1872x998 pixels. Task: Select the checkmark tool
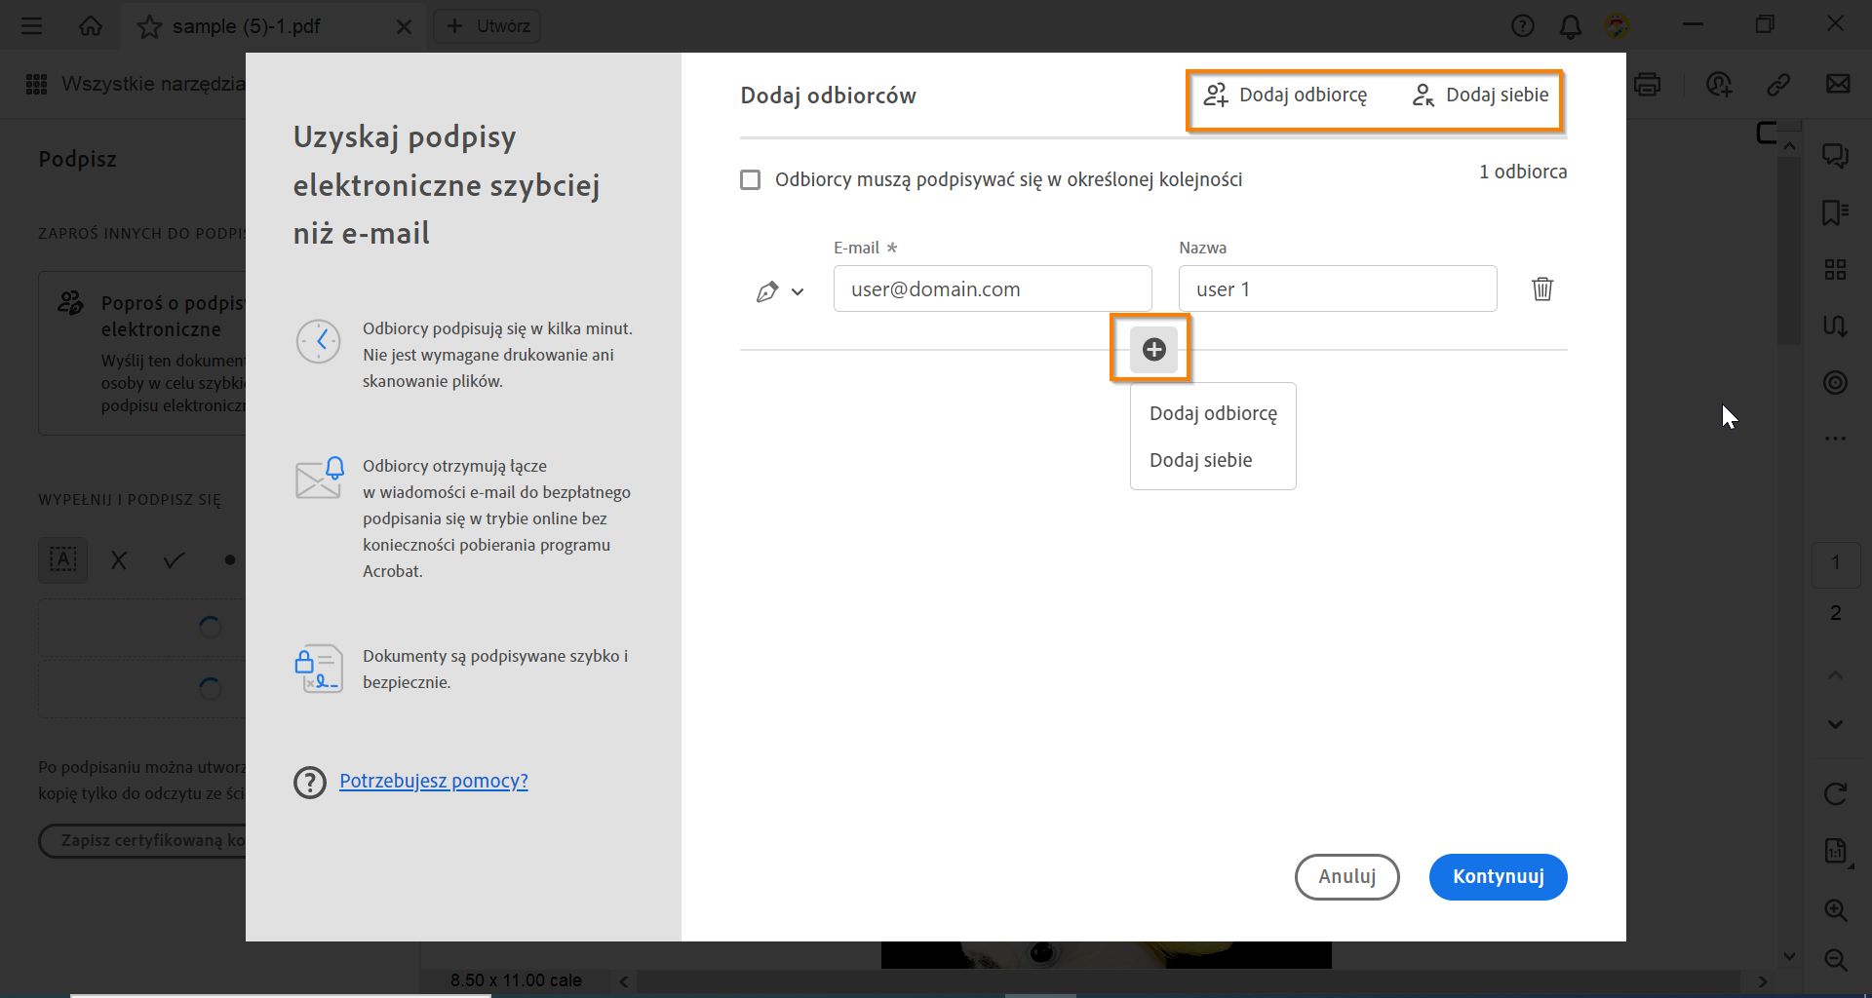pos(175,560)
